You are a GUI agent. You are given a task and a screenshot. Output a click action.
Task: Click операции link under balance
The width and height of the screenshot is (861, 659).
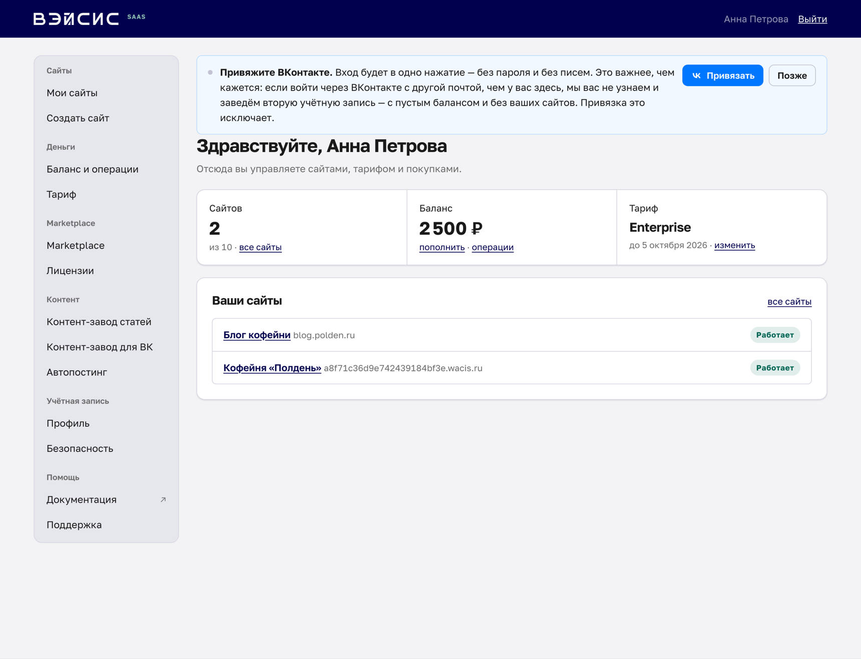pyautogui.click(x=493, y=247)
